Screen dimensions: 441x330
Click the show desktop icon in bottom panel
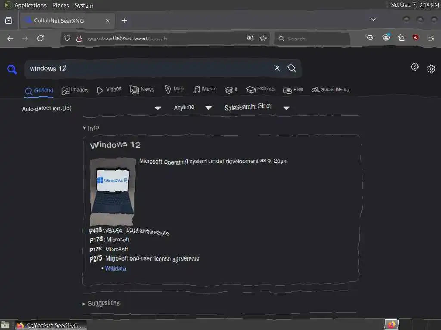5,325
